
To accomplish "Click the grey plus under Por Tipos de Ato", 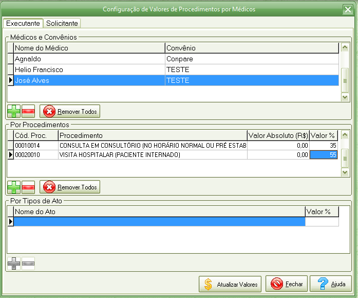I will (14, 264).
